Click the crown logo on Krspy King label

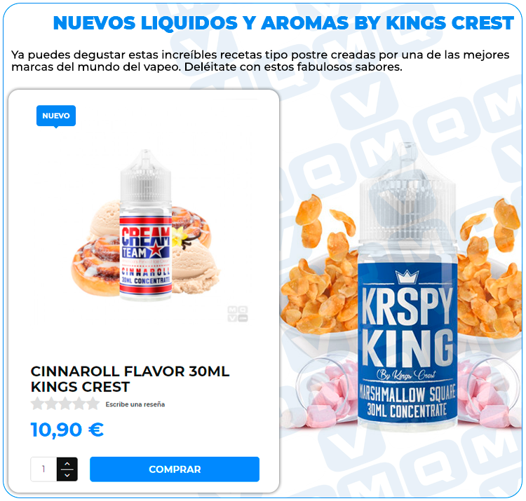pyautogui.click(x=407, y=277)
